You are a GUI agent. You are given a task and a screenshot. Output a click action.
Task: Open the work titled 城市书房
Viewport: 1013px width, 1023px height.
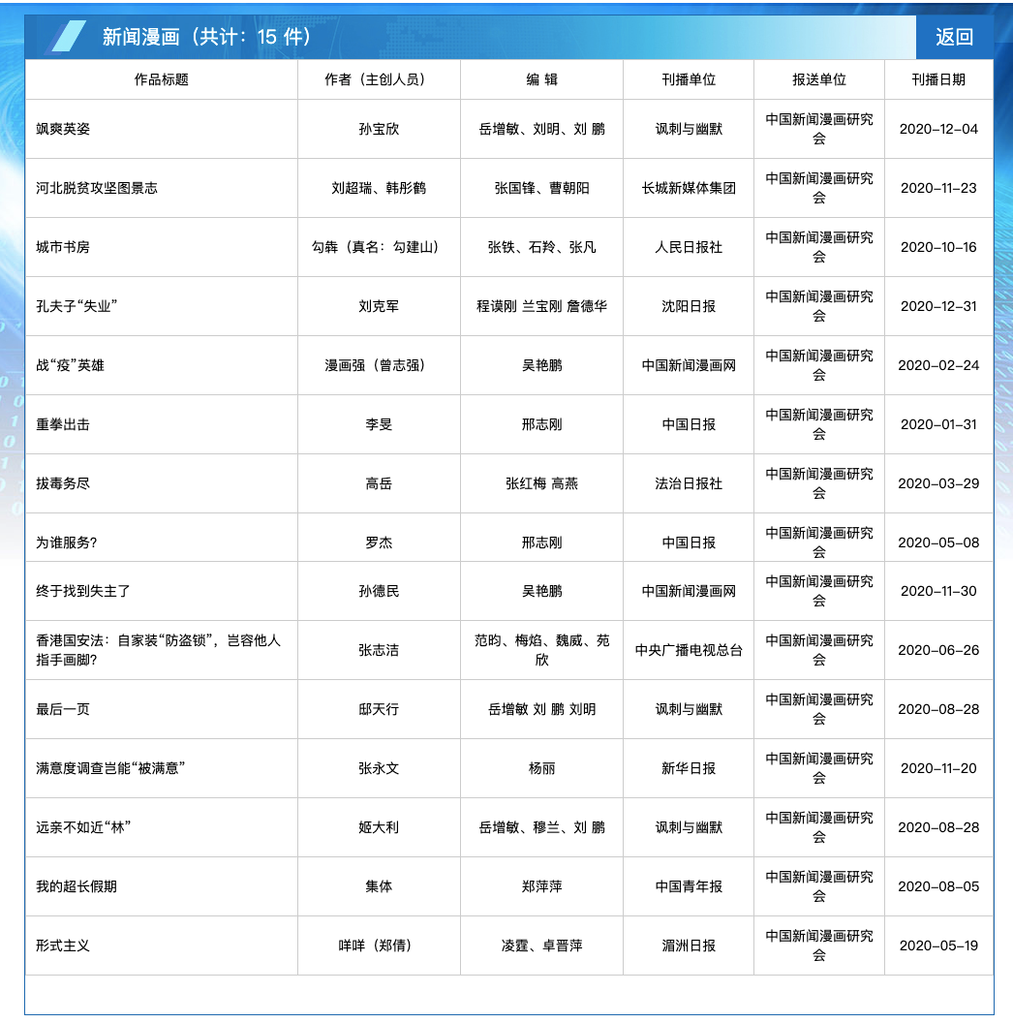coord(63,247)
